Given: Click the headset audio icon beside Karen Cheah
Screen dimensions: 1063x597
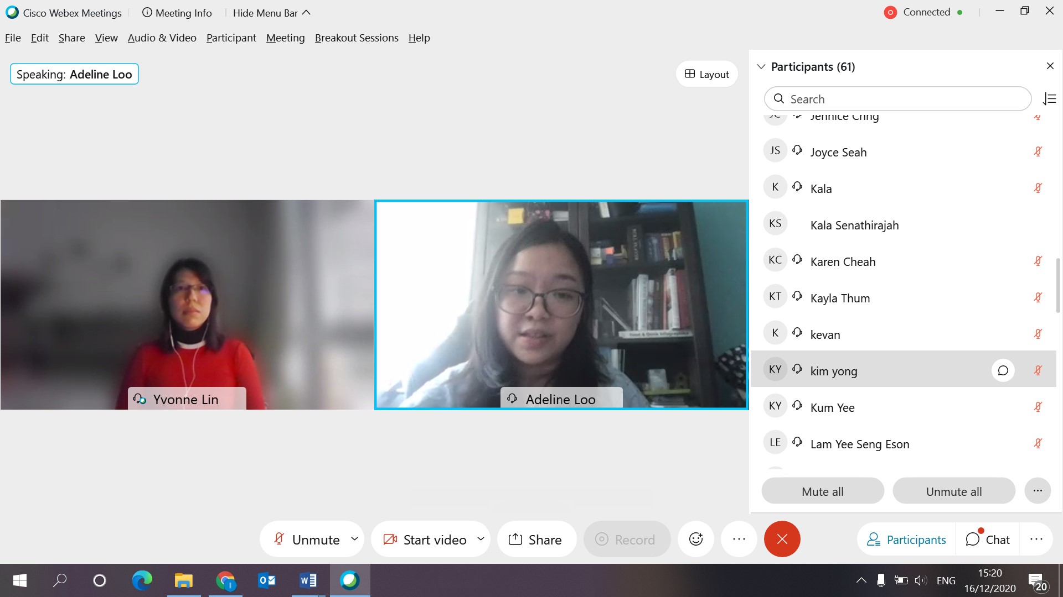Looking at the screenshot, I should click(797, 259).
